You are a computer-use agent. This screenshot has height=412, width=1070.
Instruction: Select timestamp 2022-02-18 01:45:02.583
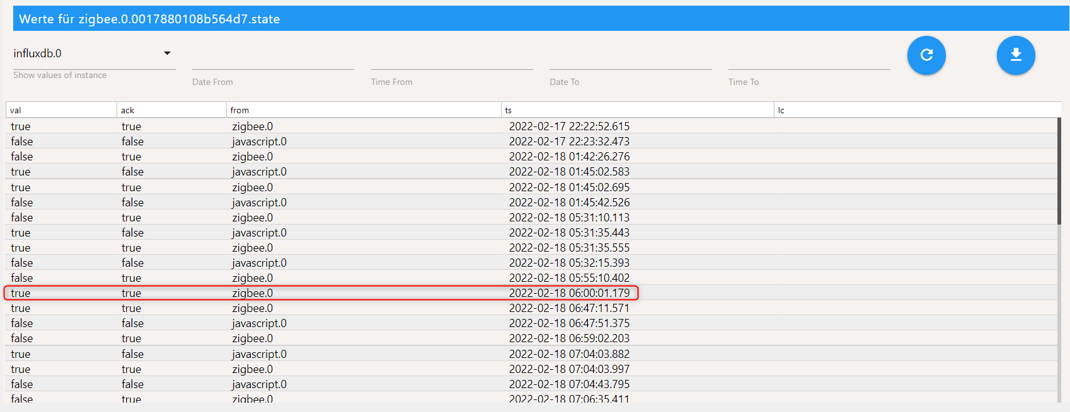[x=569, y=172]
